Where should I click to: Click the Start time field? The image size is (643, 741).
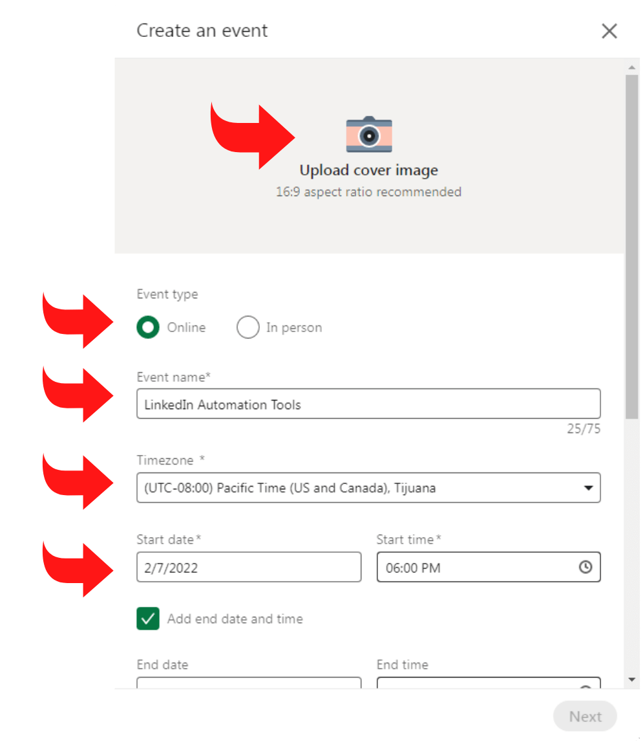click(x=489, y=567)
